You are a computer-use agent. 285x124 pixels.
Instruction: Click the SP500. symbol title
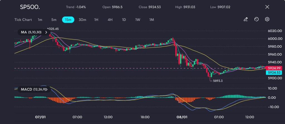pos(30,7)
